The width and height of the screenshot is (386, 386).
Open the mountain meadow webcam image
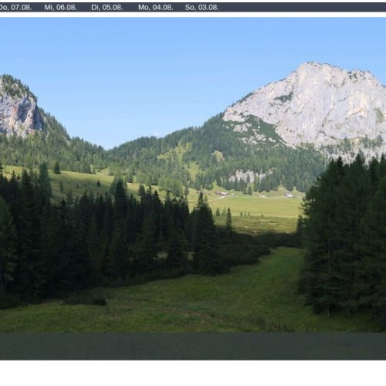(193, 188)
